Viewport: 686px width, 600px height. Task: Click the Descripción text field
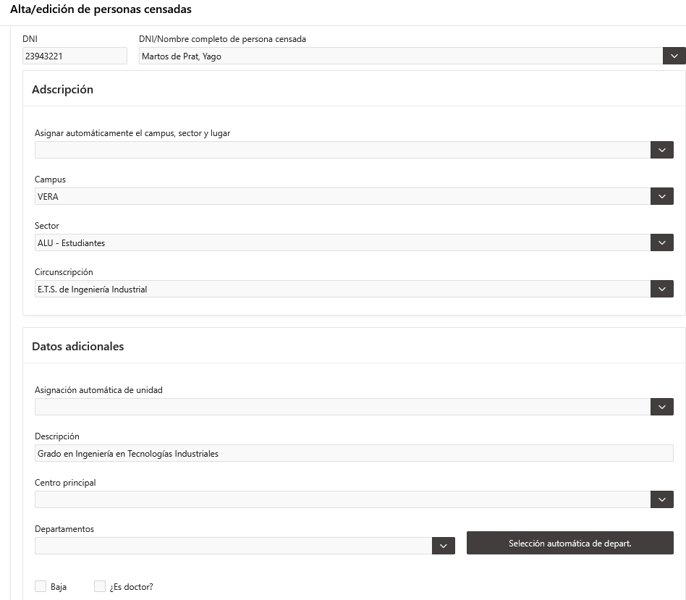point(354,453)
